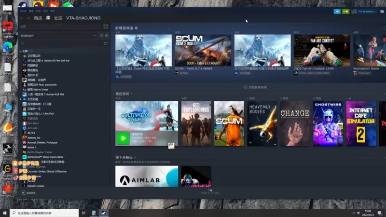Screen dimensions: 386x217
Task: Select Aim Hero in the game list
Action: pos(33,123)
